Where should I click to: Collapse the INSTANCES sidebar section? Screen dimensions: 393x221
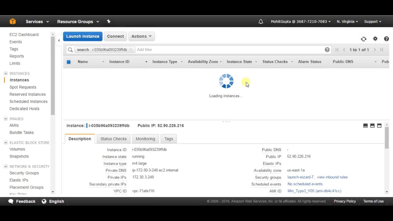click(6, 73)
